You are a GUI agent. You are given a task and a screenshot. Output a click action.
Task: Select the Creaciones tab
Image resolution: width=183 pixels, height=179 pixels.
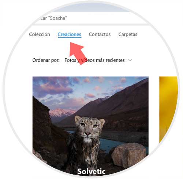pyautogui.click(x=70, y=34)
